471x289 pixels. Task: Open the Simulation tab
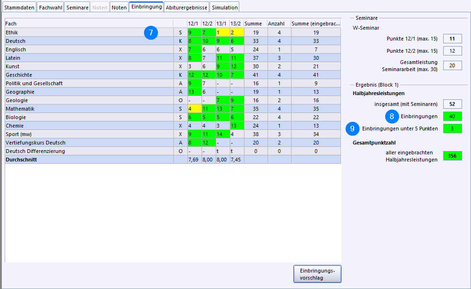tap(224, 8)
